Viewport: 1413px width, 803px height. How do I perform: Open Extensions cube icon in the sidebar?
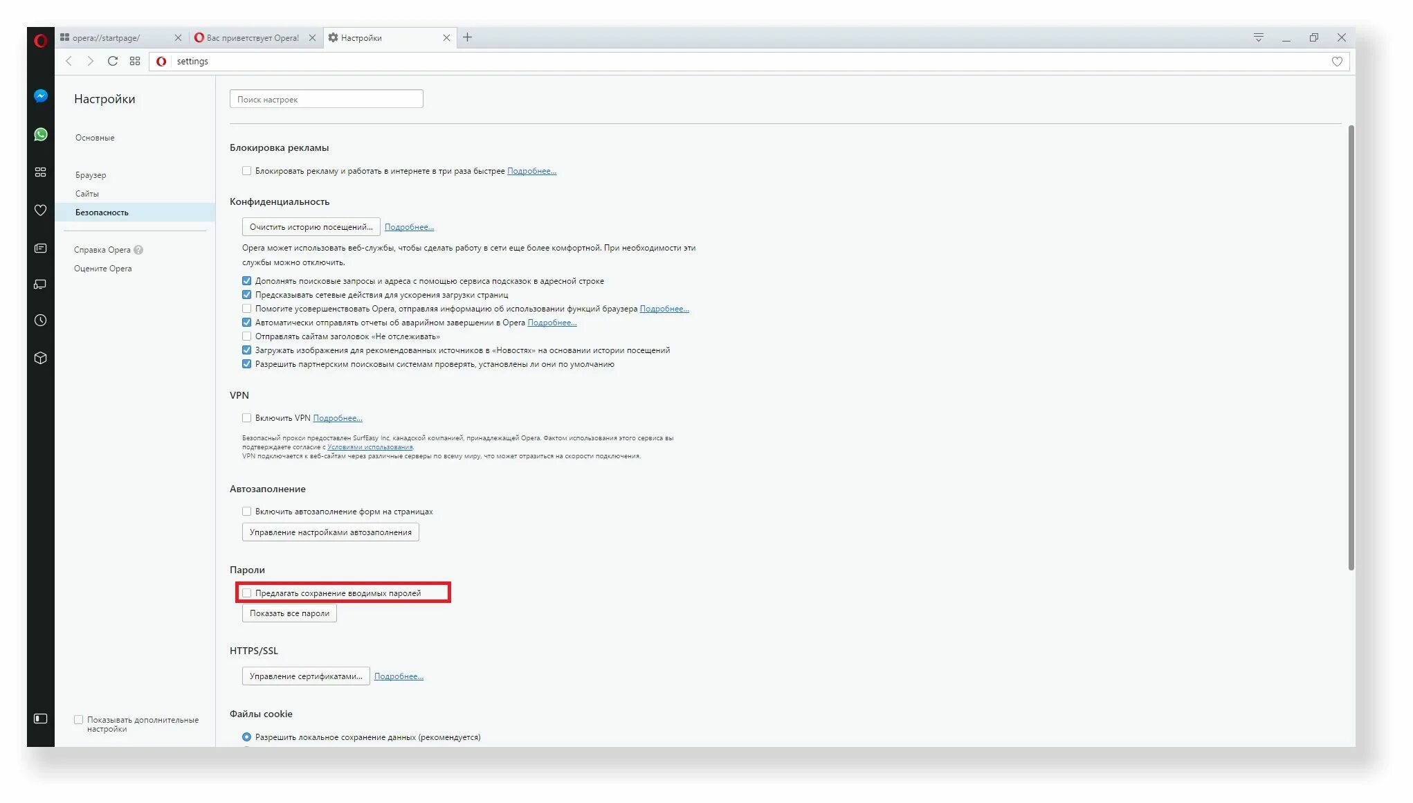41,358
